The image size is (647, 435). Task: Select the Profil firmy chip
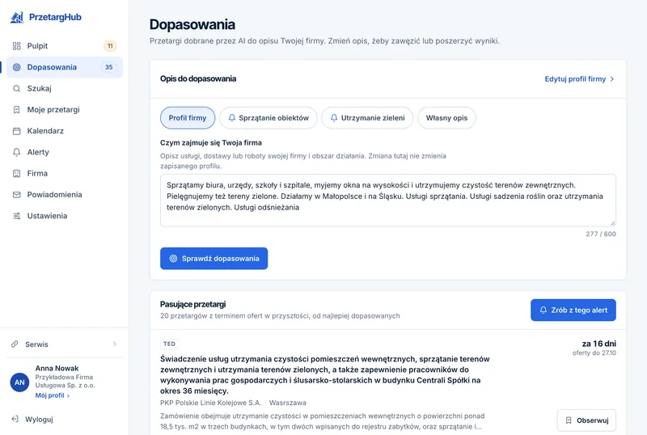188,117
